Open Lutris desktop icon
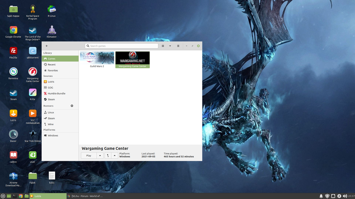Image resolution: width=355 pixels, height=199 pixels. click(13, 114)
